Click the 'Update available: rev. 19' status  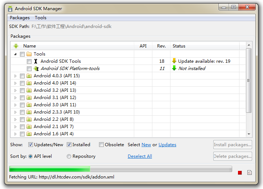204,61
